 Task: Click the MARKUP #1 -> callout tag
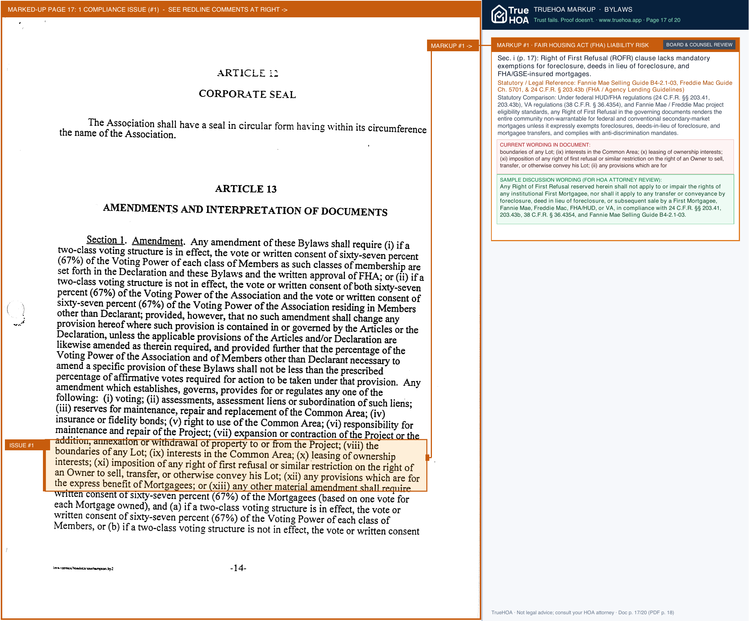pos(452,46)
